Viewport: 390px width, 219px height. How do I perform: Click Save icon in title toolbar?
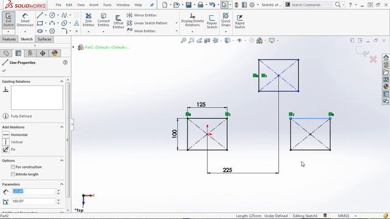(188, 5)
